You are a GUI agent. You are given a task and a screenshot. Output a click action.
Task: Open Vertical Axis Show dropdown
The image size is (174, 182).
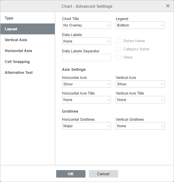pyautogui.click(x=140, y=84)
